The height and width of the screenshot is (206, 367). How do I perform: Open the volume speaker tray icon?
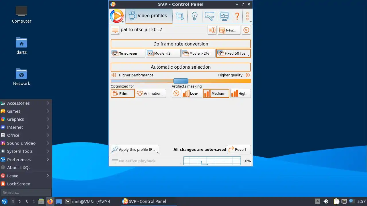pyautogui.click(x=326, y=201)
